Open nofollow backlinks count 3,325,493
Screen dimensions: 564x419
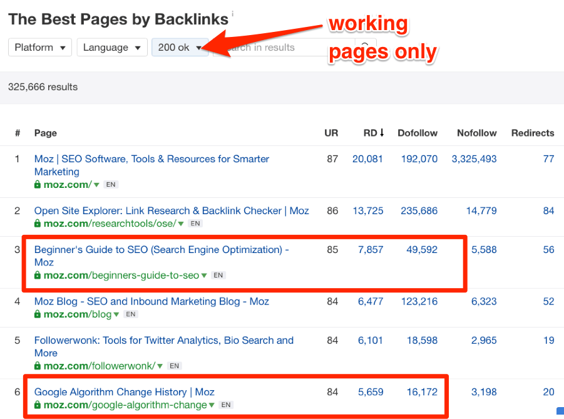tap(474, 158)
